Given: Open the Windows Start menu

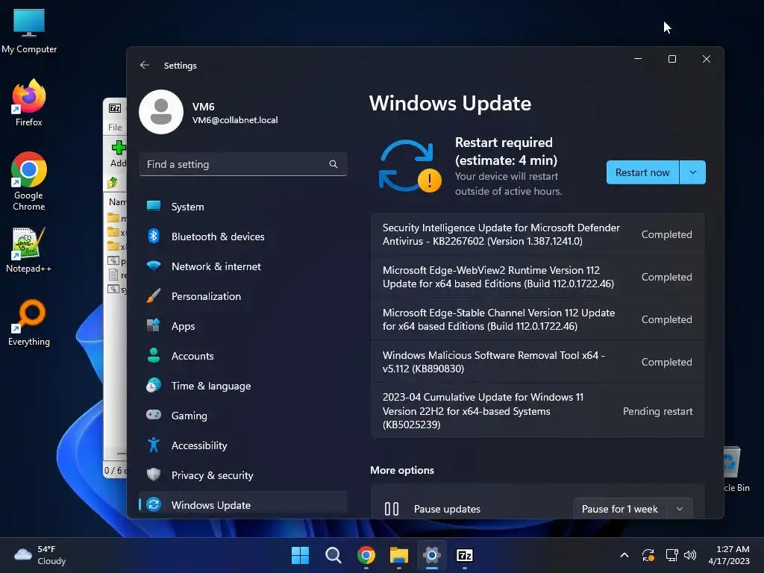Looking at the screenshot, I should pos(300,555).
